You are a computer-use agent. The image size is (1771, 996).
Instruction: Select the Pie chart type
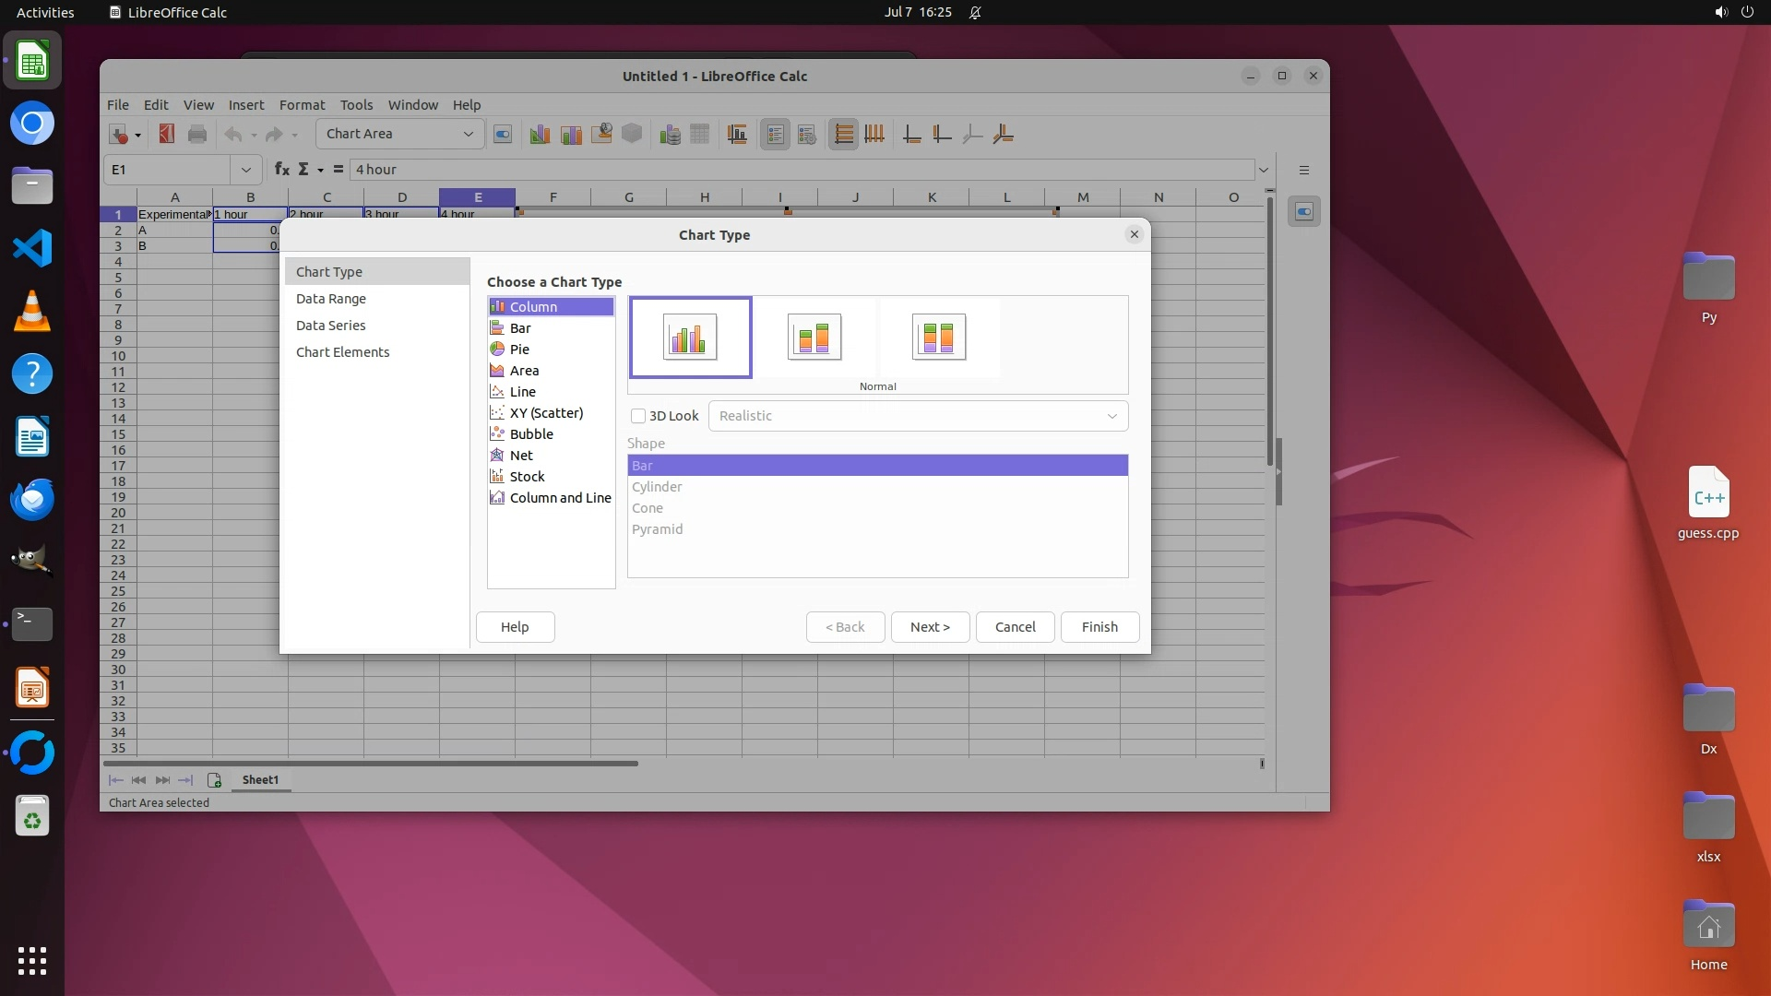coord(519,350)
